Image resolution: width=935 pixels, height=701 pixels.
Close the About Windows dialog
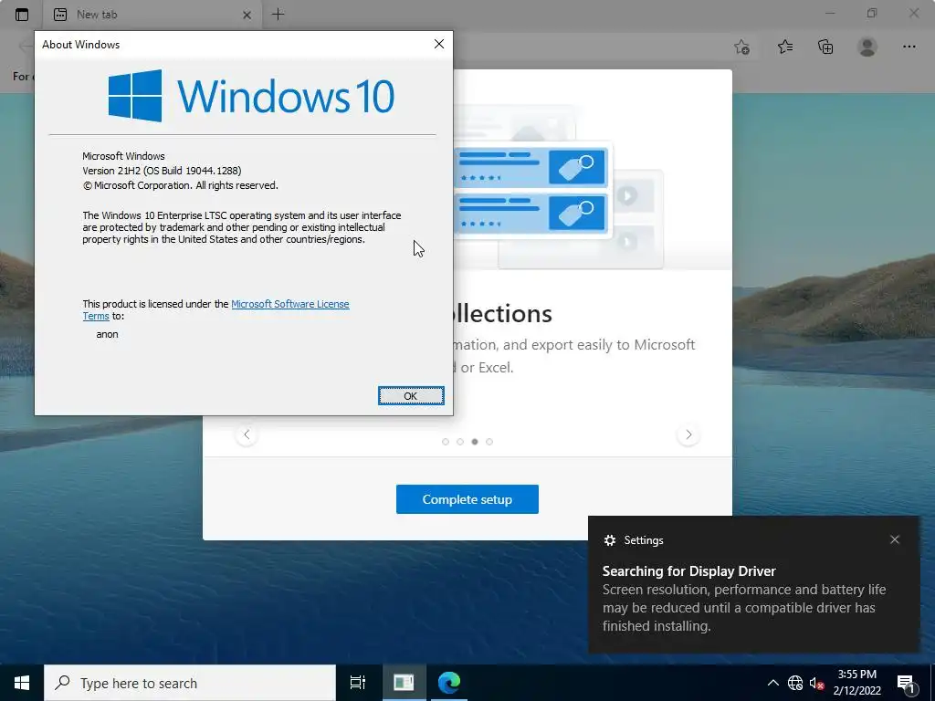[x=439, y=44]
